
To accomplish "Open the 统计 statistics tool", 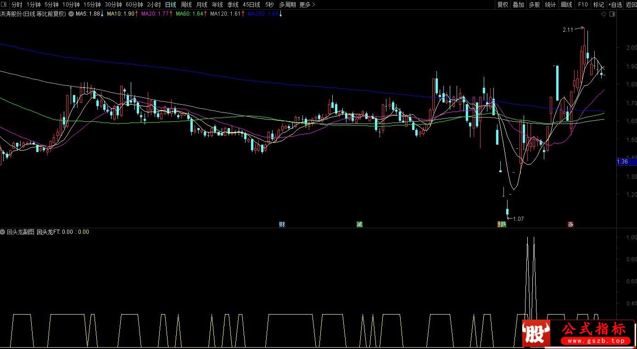I will 550,5.
